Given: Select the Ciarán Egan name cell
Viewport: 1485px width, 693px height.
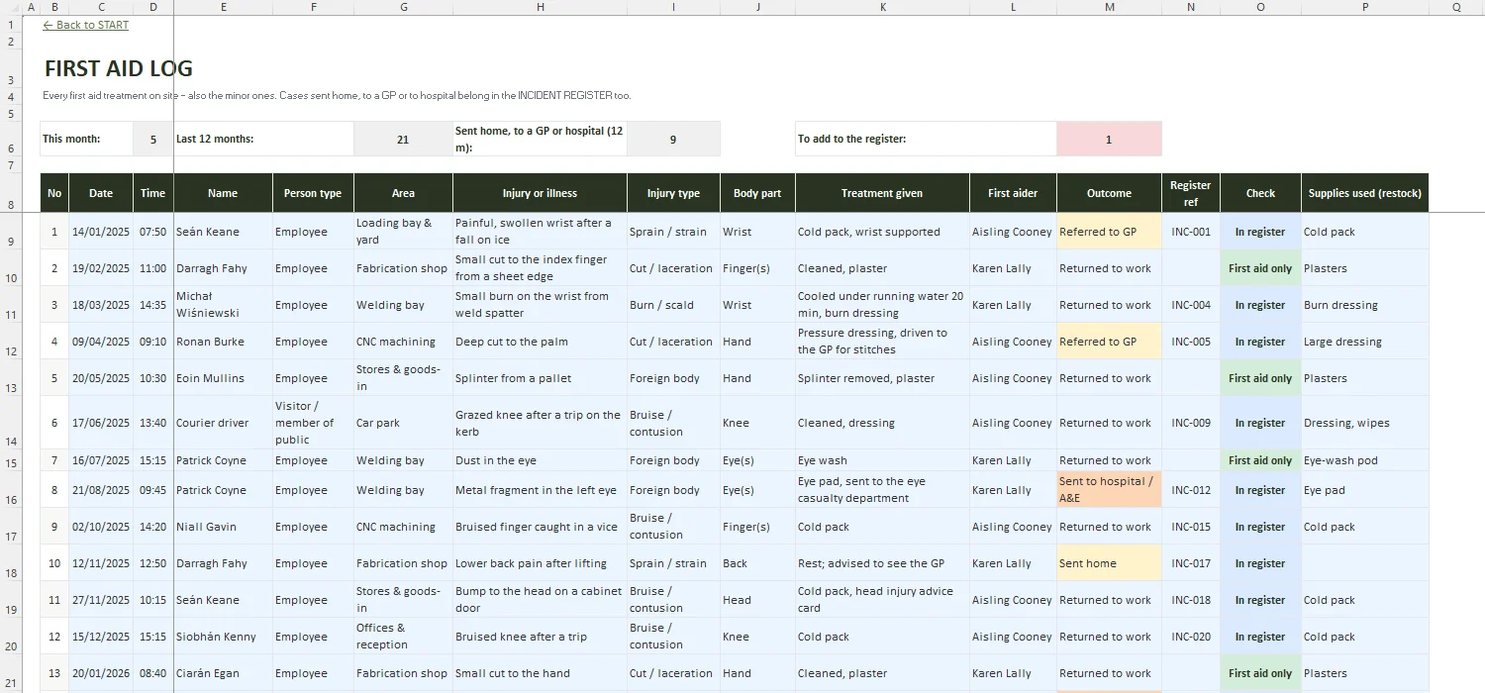Looking at the screenshot, I should tap(223, 673).
